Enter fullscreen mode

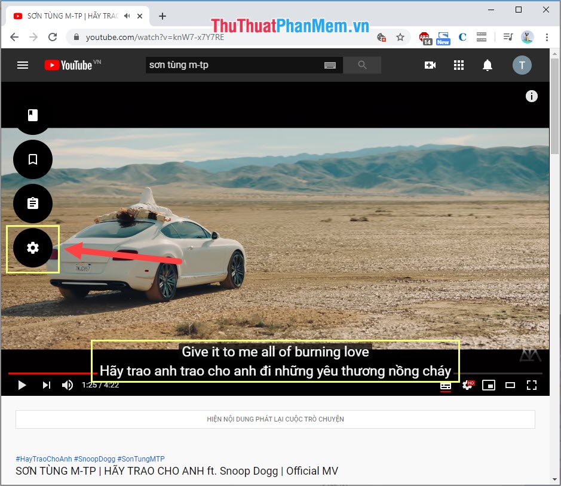532,386
